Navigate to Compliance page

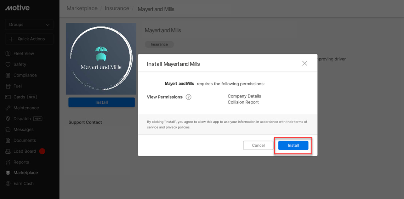25,75
